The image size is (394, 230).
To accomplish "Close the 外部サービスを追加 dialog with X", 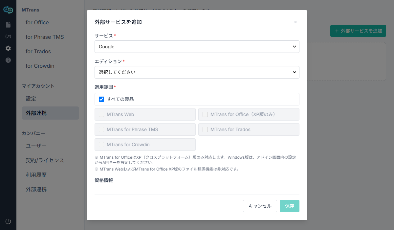I will click(295, 22).
